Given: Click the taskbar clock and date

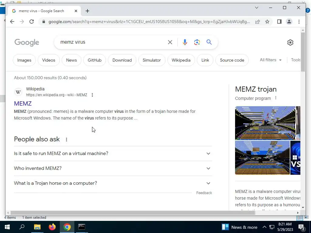Looking at the screenshot, I should click(x=285, y=227).
